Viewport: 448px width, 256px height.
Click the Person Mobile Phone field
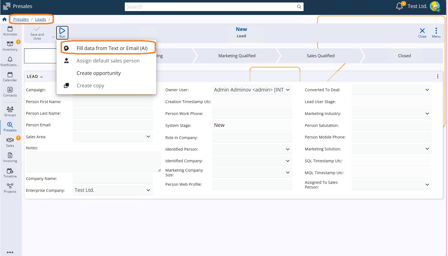click(x=392, y=137)
